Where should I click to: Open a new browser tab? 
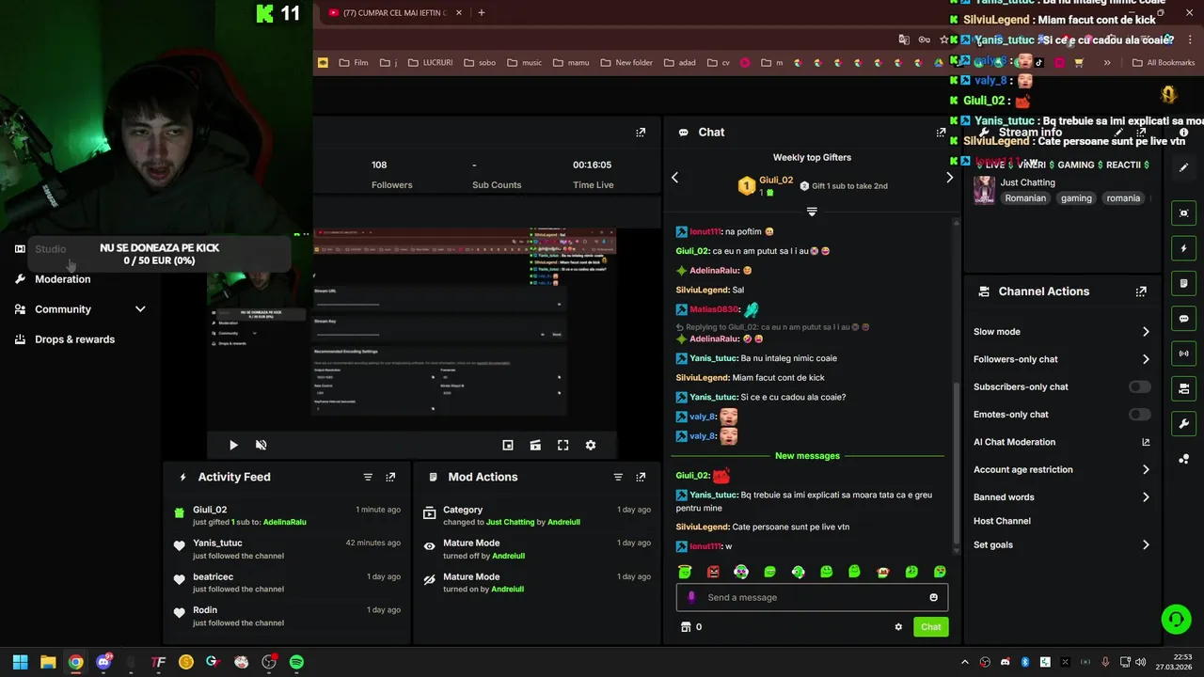(481, 13)
